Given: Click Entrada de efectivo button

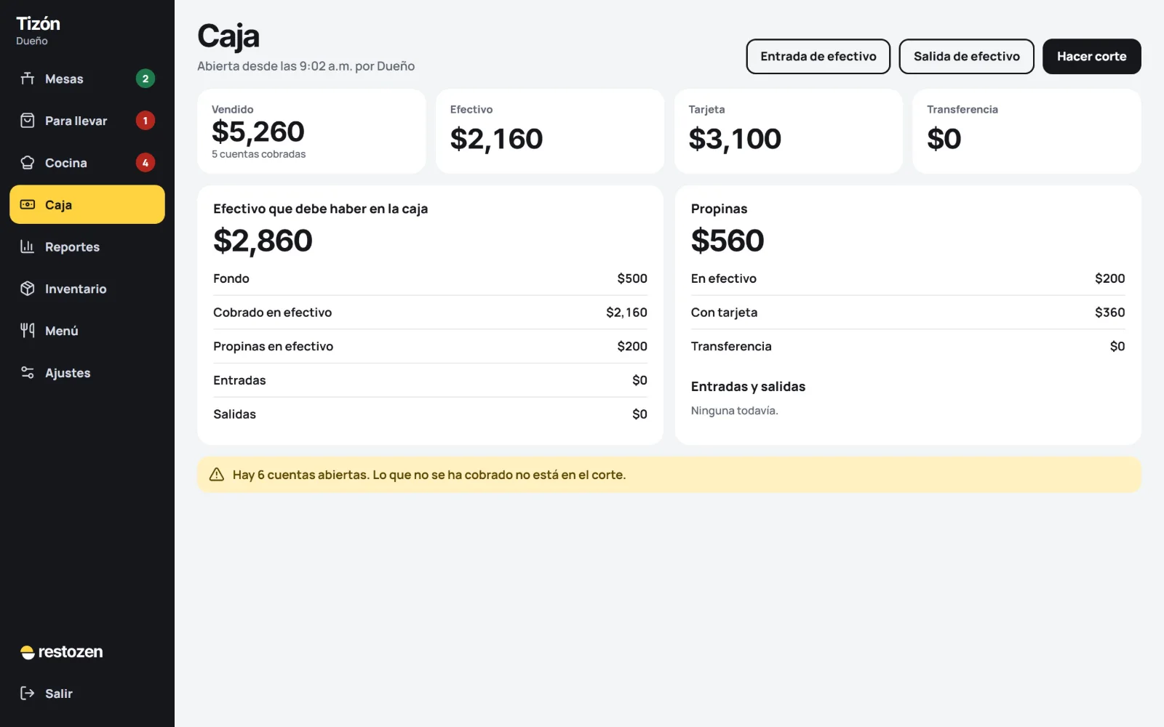Looking at the screenshot, I should tap(818, 57).
